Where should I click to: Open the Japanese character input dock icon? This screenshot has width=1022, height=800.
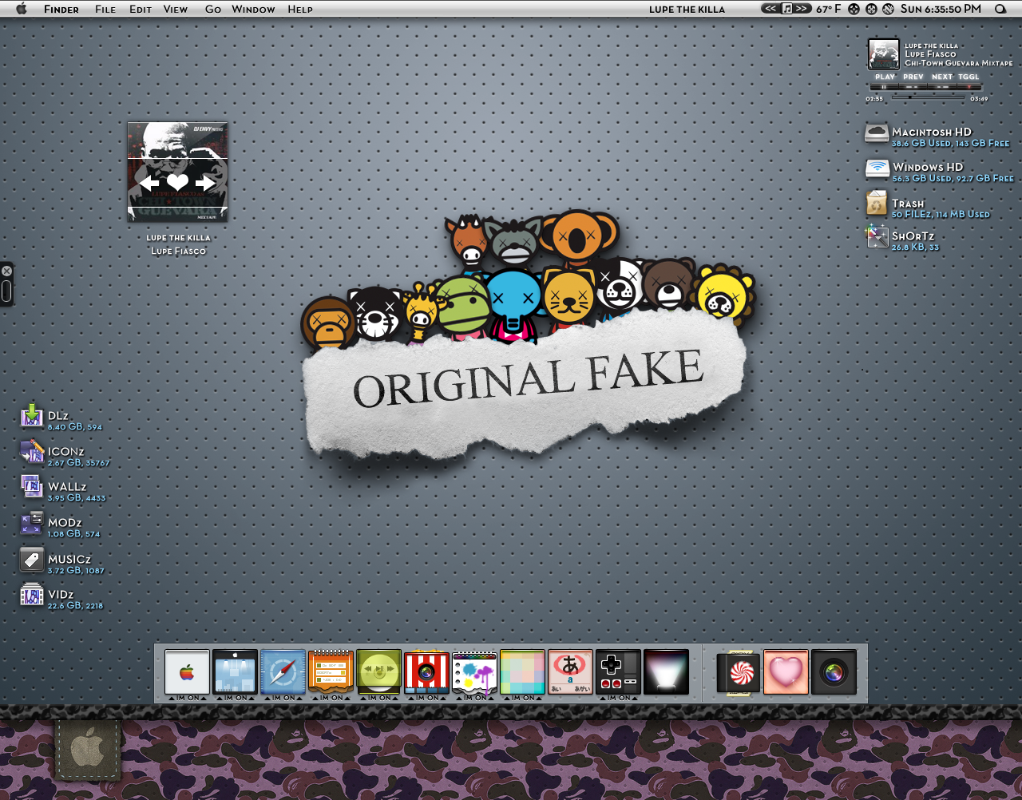(x=570, y=672)
